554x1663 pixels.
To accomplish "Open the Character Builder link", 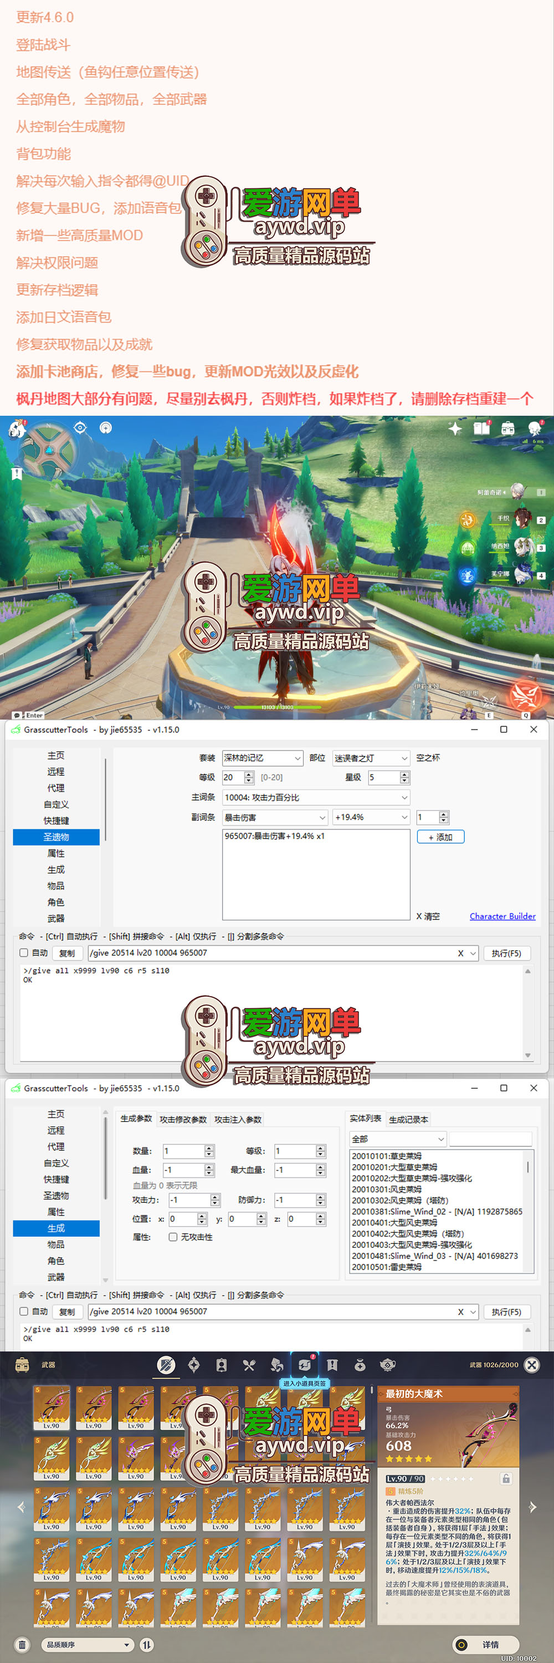I will coord(502,916).
